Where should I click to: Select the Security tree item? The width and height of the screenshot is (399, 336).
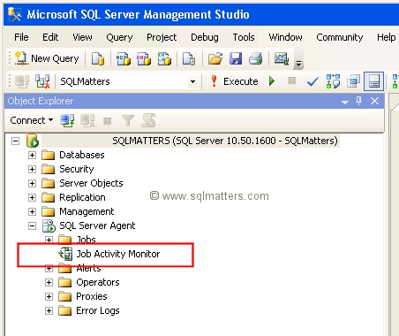tap(77, 169)
